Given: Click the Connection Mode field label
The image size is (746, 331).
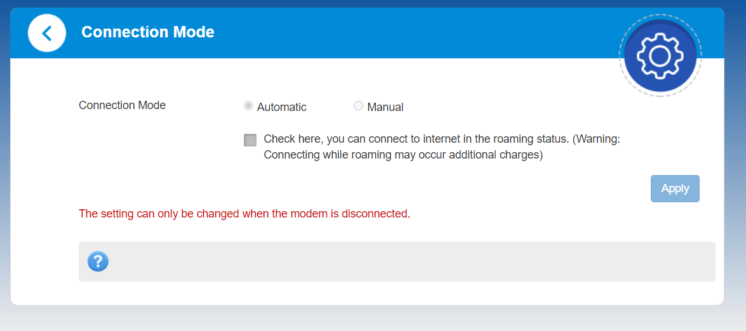Looking at the screenshot, I should coord(122,105).
